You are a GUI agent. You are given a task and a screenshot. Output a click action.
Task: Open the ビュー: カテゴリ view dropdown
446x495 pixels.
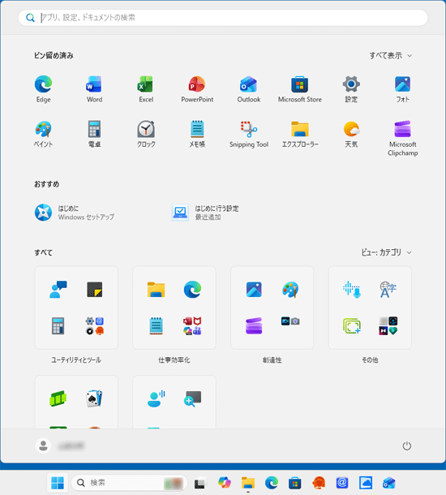coord(386,252)
